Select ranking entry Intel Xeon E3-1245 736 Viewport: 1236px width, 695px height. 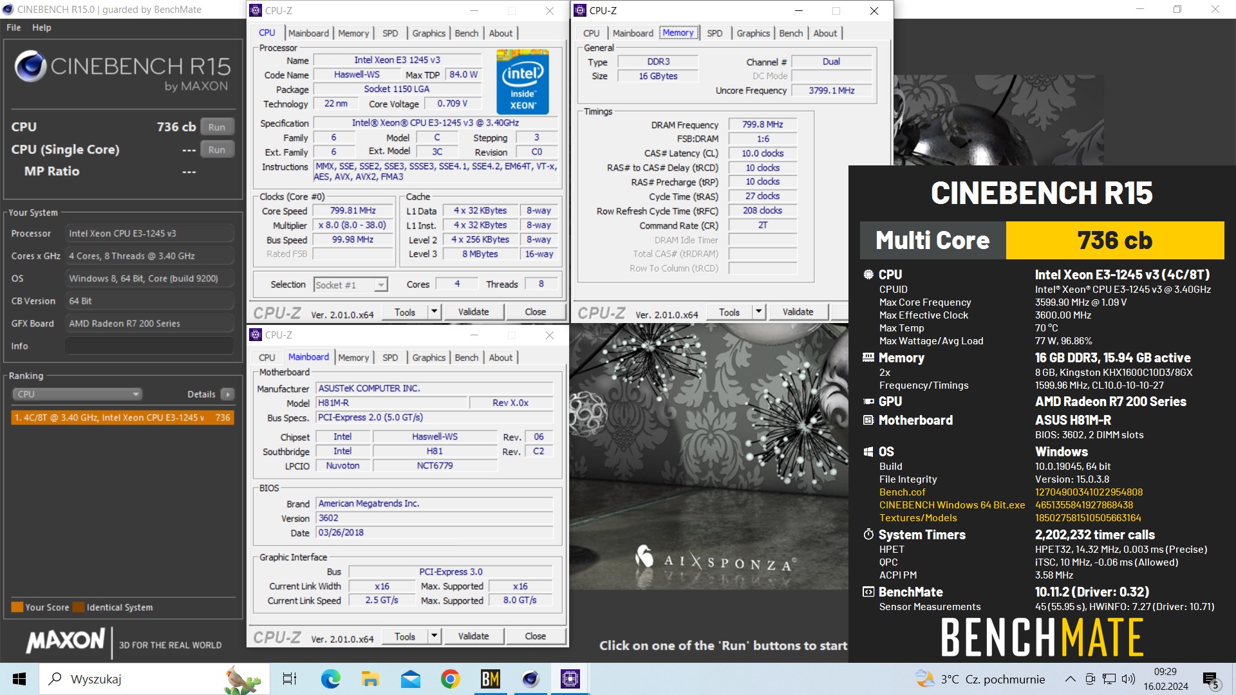tap(122, 418)
